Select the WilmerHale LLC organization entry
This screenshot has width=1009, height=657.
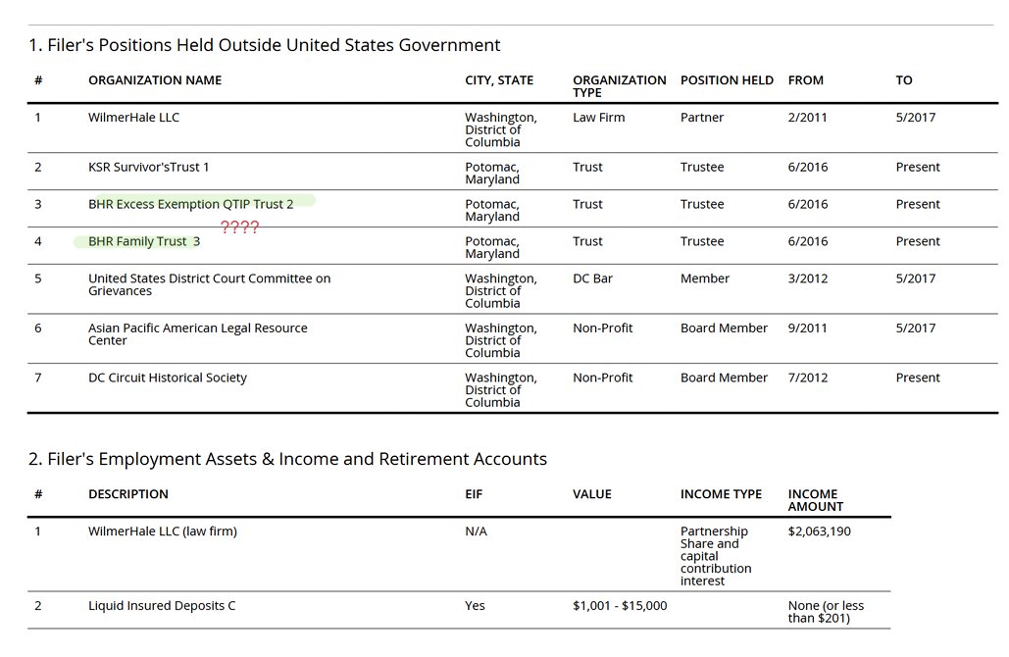[x=133, y=118]
